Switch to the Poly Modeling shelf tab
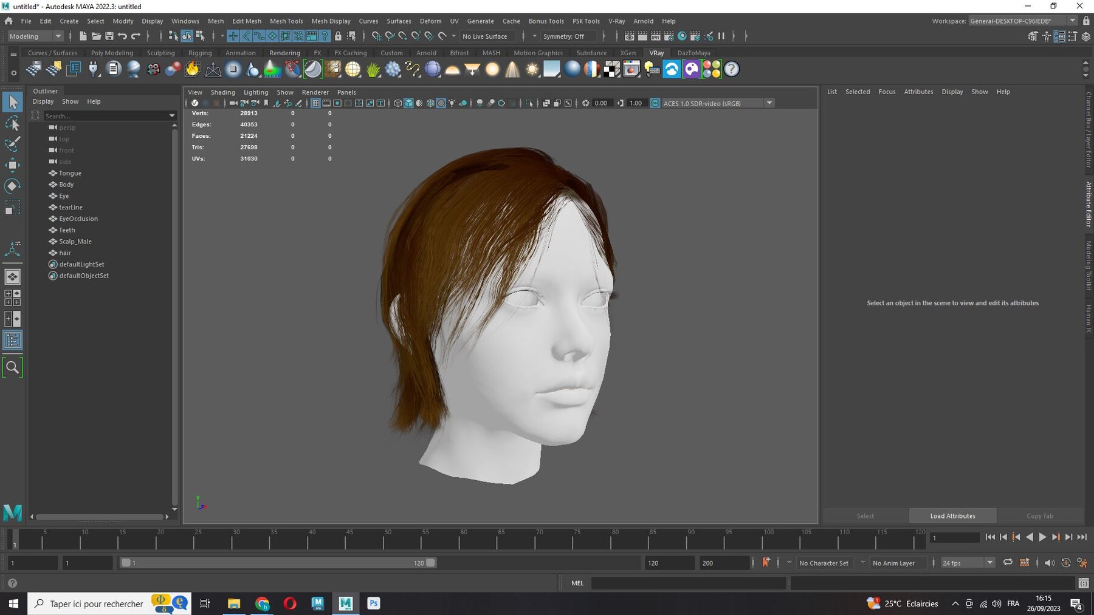The height and width of the screenshot is (615, 1094). tap(112, 53)
